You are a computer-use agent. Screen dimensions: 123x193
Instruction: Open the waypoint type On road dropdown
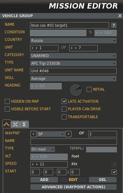[x=43, y=149]
